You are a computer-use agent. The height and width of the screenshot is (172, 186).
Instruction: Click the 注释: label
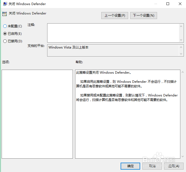point(31,25)
